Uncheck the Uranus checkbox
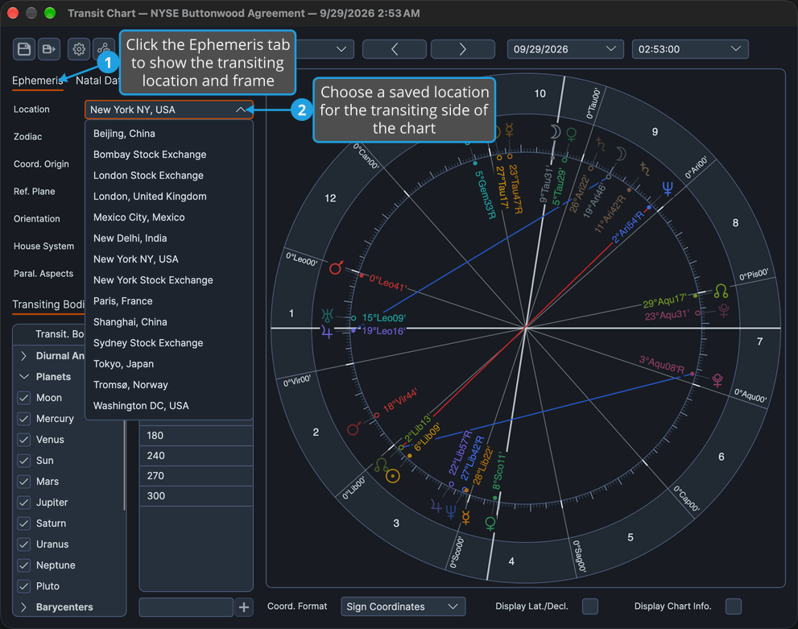Viewport: 798px width, 629px height. 24,544
